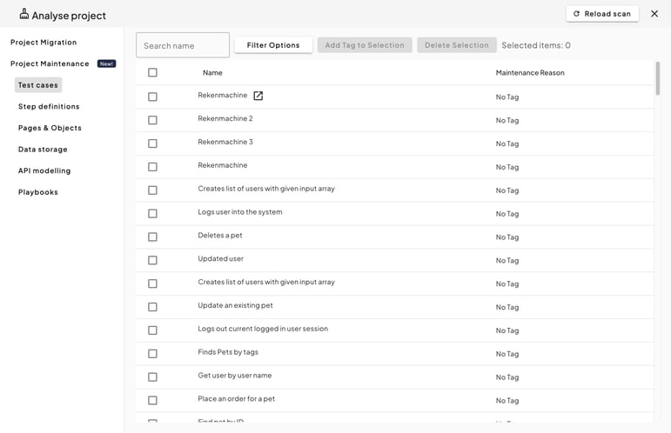Click 'No Tag' in 'Update an existing pet' row
The height and width of the screenshot is (433, 671).
[507, 307]
